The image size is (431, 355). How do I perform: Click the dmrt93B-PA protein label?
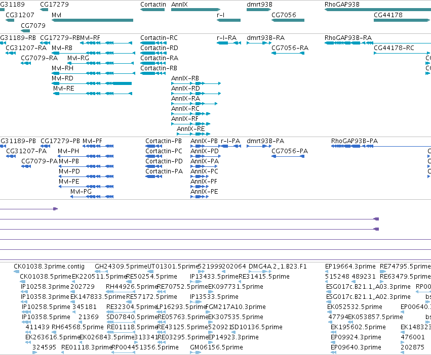265,141
